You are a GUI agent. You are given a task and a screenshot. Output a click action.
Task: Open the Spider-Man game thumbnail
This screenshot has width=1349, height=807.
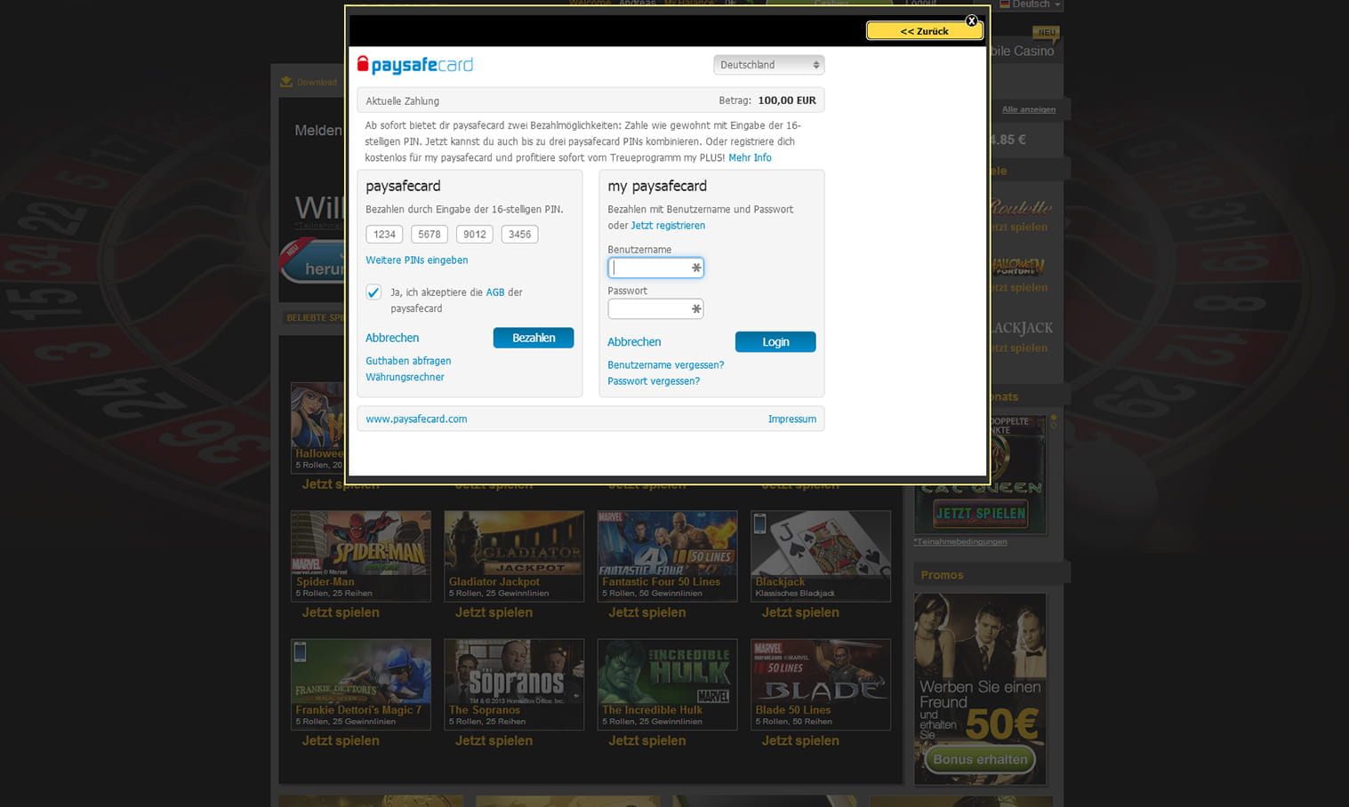pos(361,555)
